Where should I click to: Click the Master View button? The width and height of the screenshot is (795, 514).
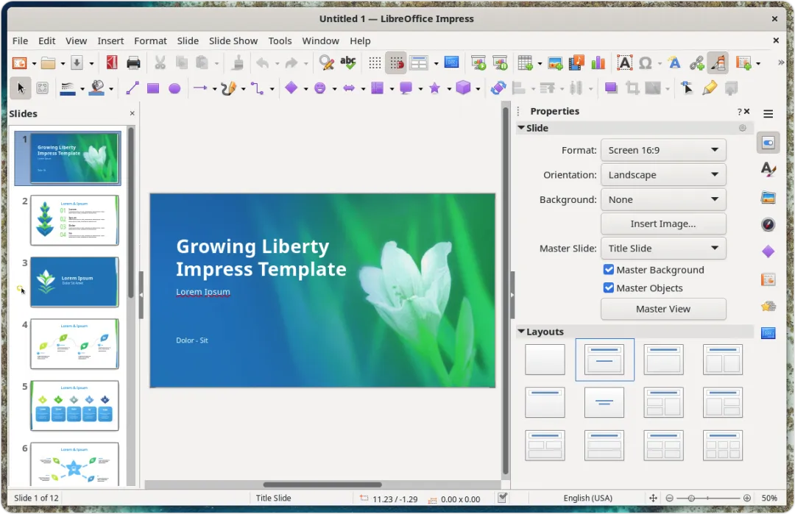pyautogui.click(x=663, y=309)
